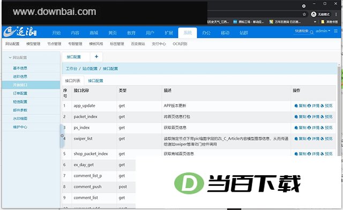Click the 逐浪 logo in header
Screen dimensions: 343x210
pyautogui.click(x=20, y=32)
